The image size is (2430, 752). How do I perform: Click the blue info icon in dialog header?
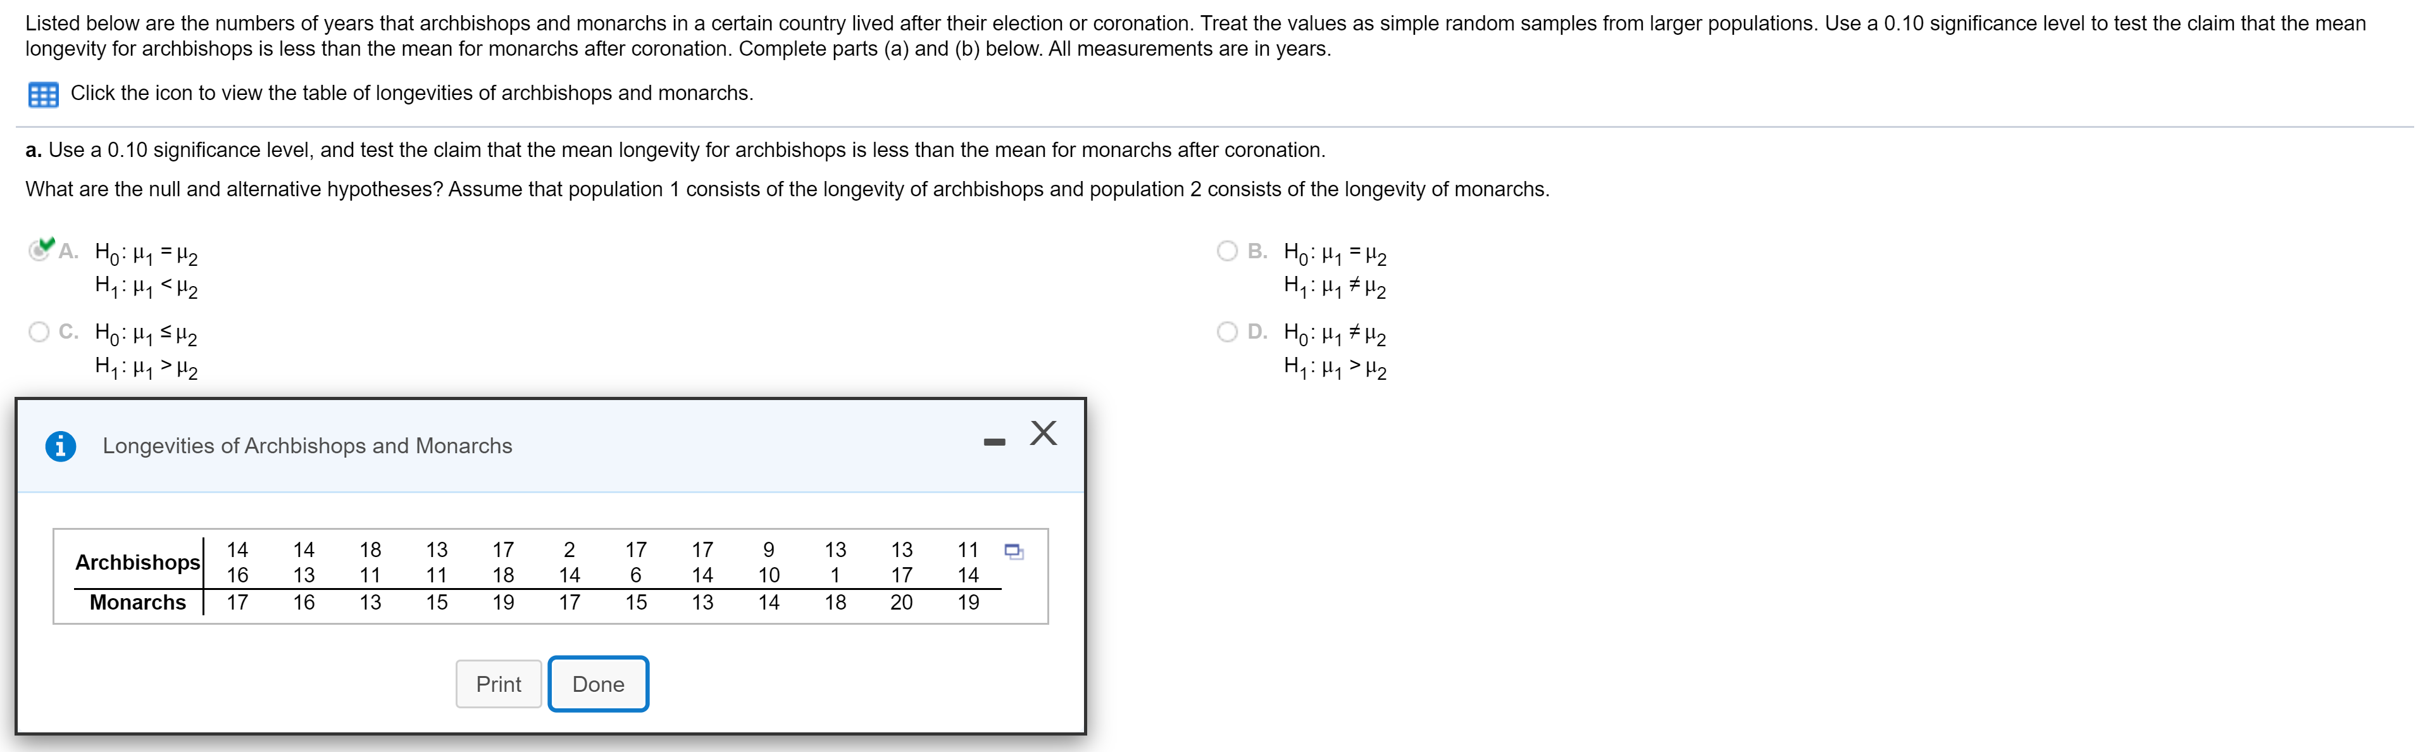click(61, 446)
